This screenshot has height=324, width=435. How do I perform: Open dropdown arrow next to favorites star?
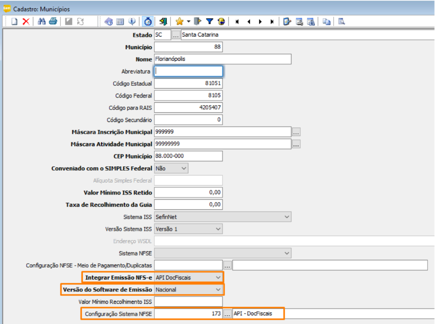[x=188, y=21]
